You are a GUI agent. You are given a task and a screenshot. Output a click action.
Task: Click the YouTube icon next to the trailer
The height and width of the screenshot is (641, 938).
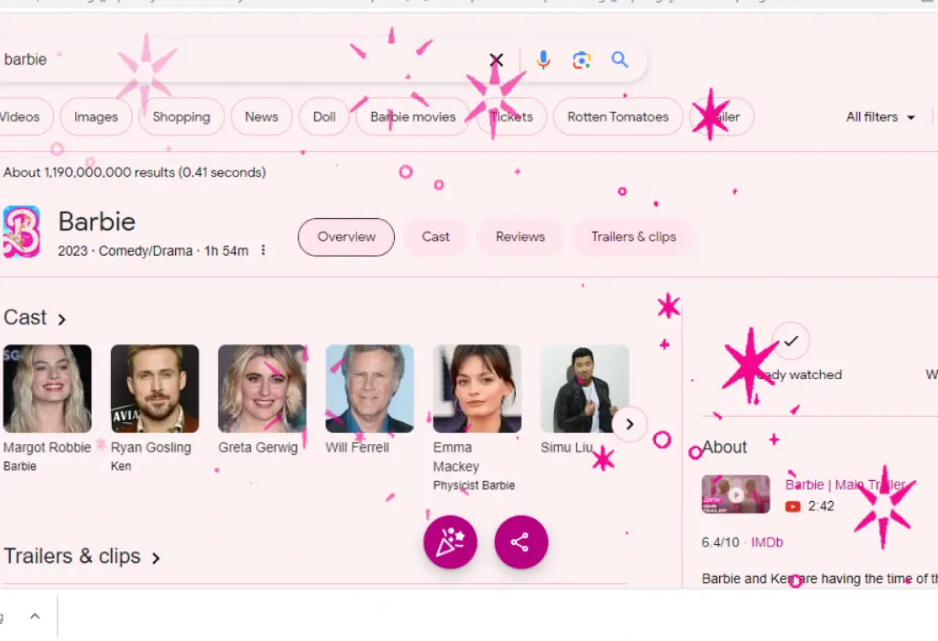click(x=791, y=506)
